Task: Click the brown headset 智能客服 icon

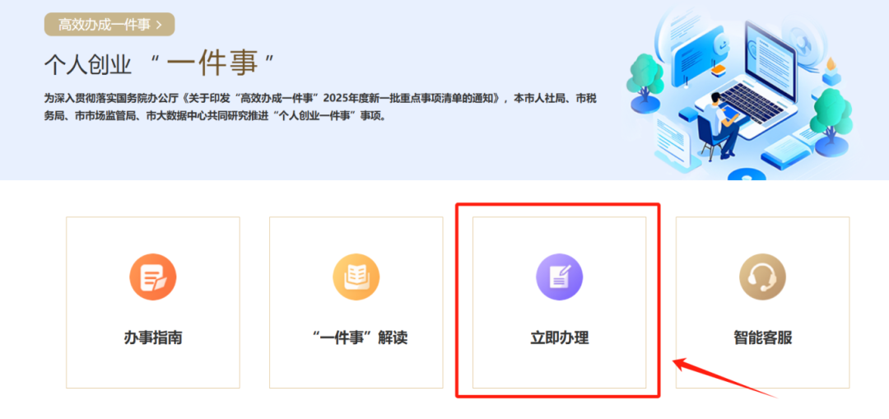Action: pos(762,277)
